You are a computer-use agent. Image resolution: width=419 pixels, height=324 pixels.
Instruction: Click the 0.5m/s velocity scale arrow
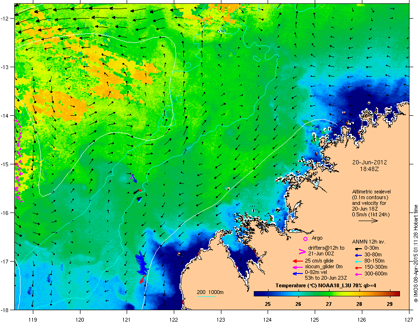[x=368, y=221]
